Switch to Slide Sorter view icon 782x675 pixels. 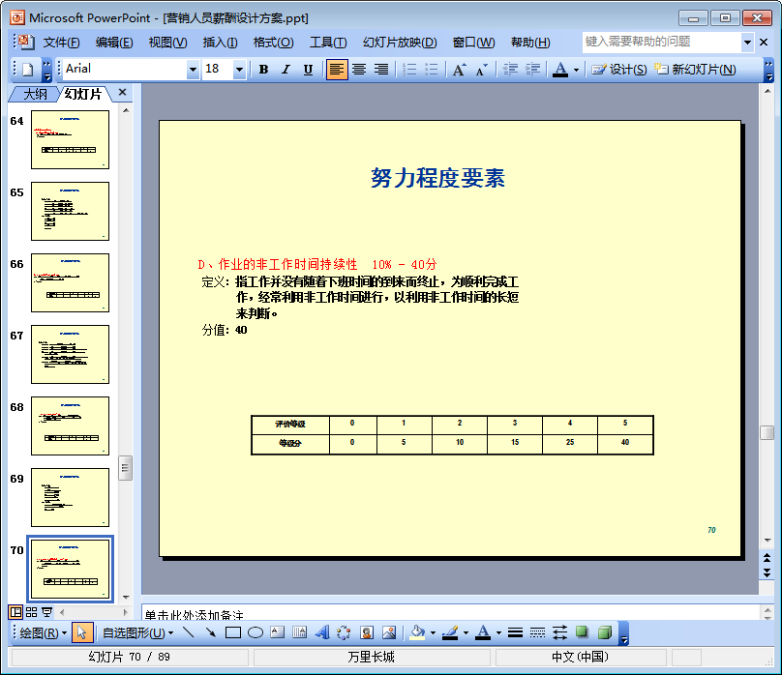(31, 612)
